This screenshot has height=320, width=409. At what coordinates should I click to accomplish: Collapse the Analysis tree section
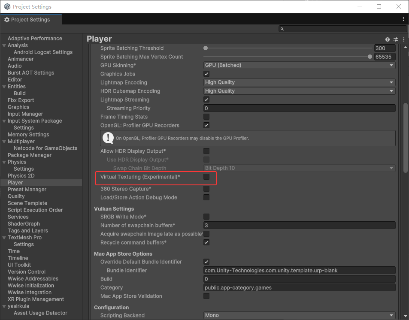pyautogui.click(x=4, y=45)
